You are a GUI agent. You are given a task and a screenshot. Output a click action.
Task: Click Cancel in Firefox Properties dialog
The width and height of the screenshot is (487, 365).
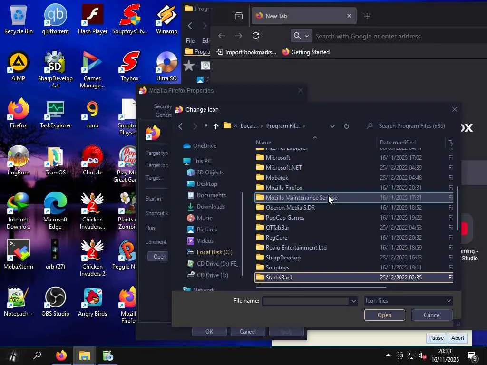click(x=247, y=331)
